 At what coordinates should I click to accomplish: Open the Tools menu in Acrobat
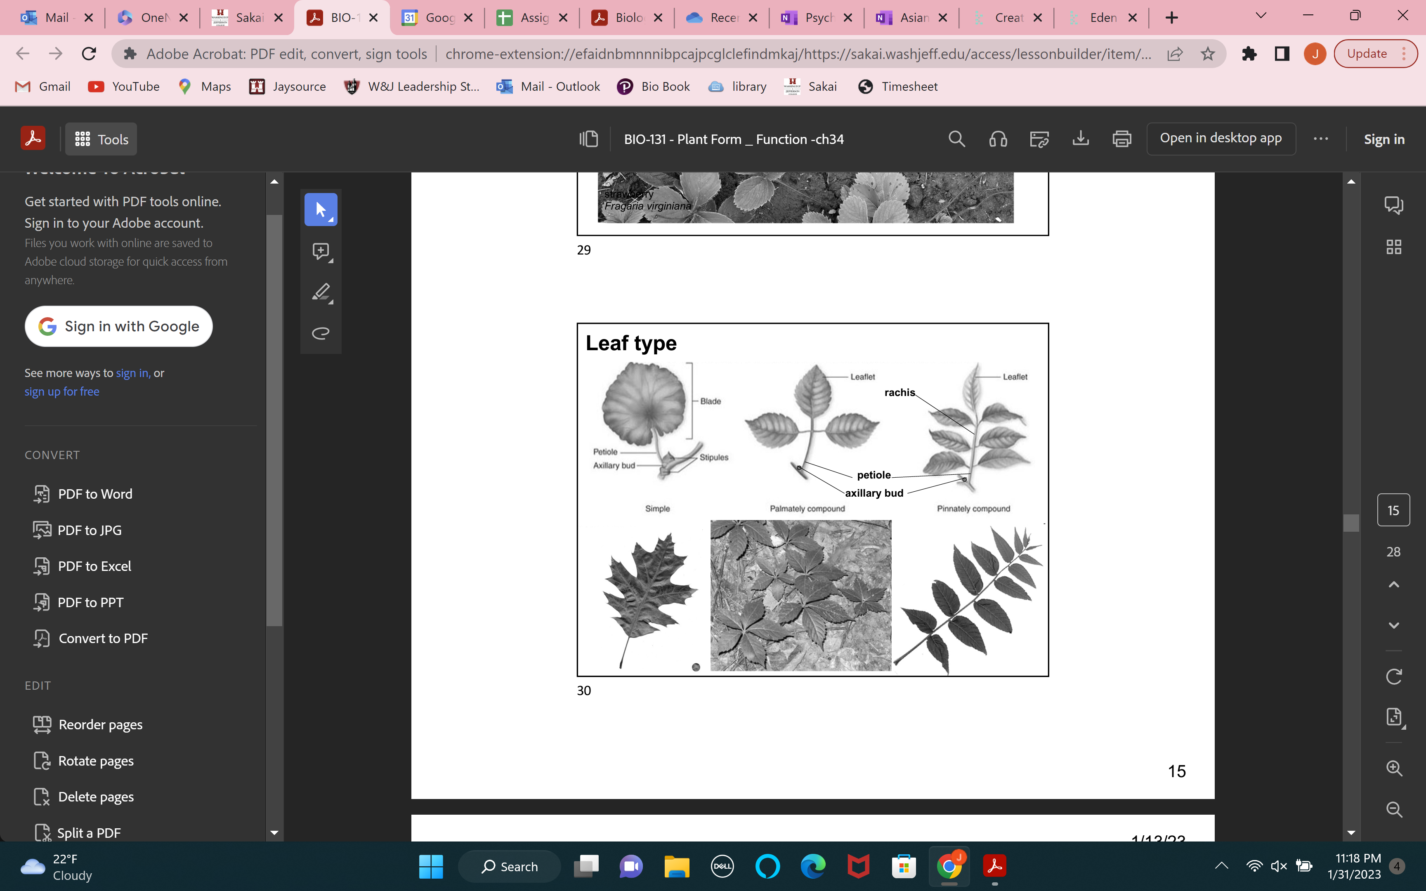click(100, 139)
